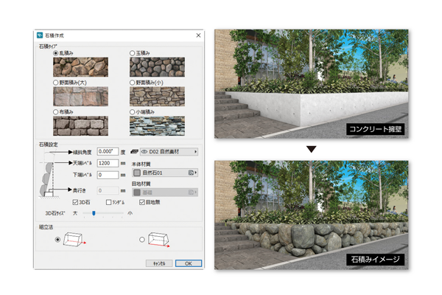Click the 布積み stone texture thumbnail

[81, 125]
